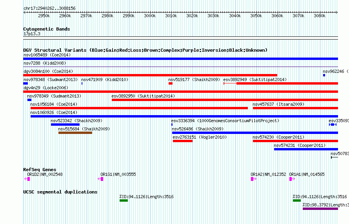Click the blue esv335093 variant glyph
This screenshot has height=224, width=349.
[333, 125]
